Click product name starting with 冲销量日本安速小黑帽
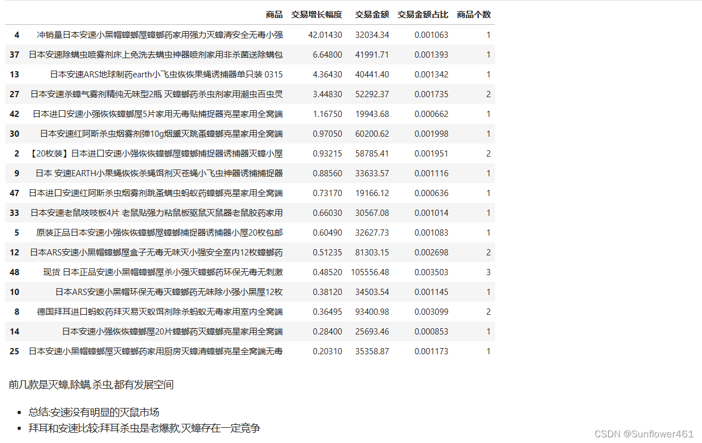Screen dimensions: 702x443 point(160,35)
